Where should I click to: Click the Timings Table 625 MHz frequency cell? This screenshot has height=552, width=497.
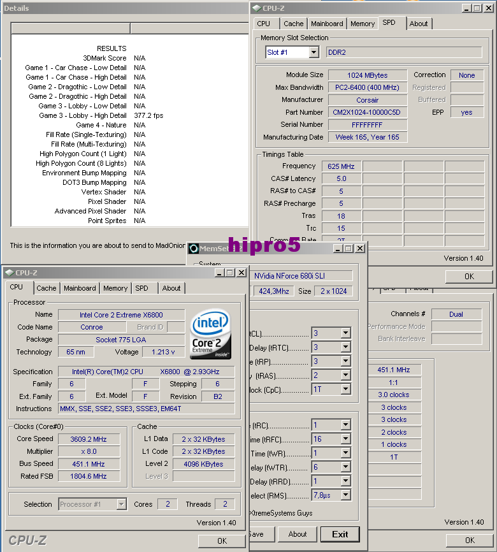[341, 166]
